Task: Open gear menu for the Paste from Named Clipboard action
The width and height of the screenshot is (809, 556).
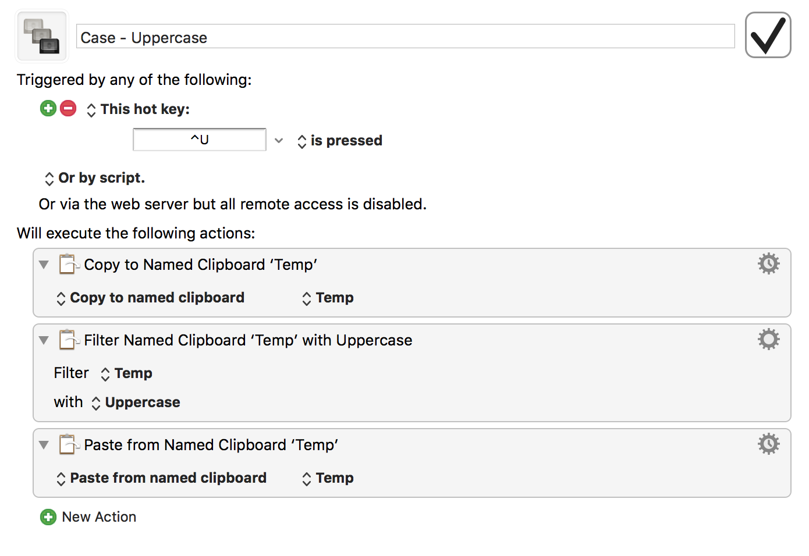Action: click(x=768, y=444)
